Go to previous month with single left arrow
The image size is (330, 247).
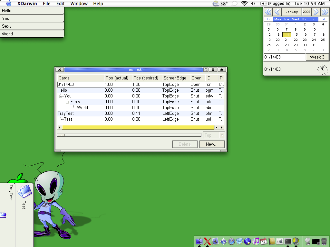(277, 12)
